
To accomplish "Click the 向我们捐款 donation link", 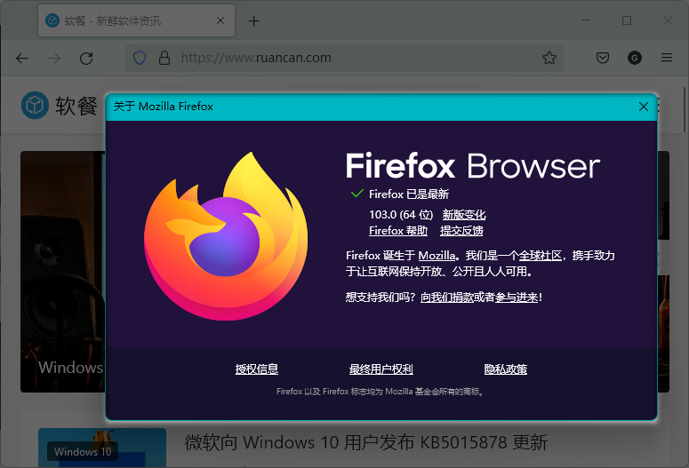I will coord(447,297).
